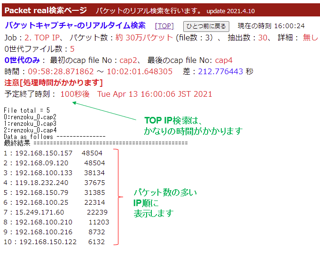320x254 pixels.
Task: Click the 100秒後 estimate
Action: pos(75,94)
